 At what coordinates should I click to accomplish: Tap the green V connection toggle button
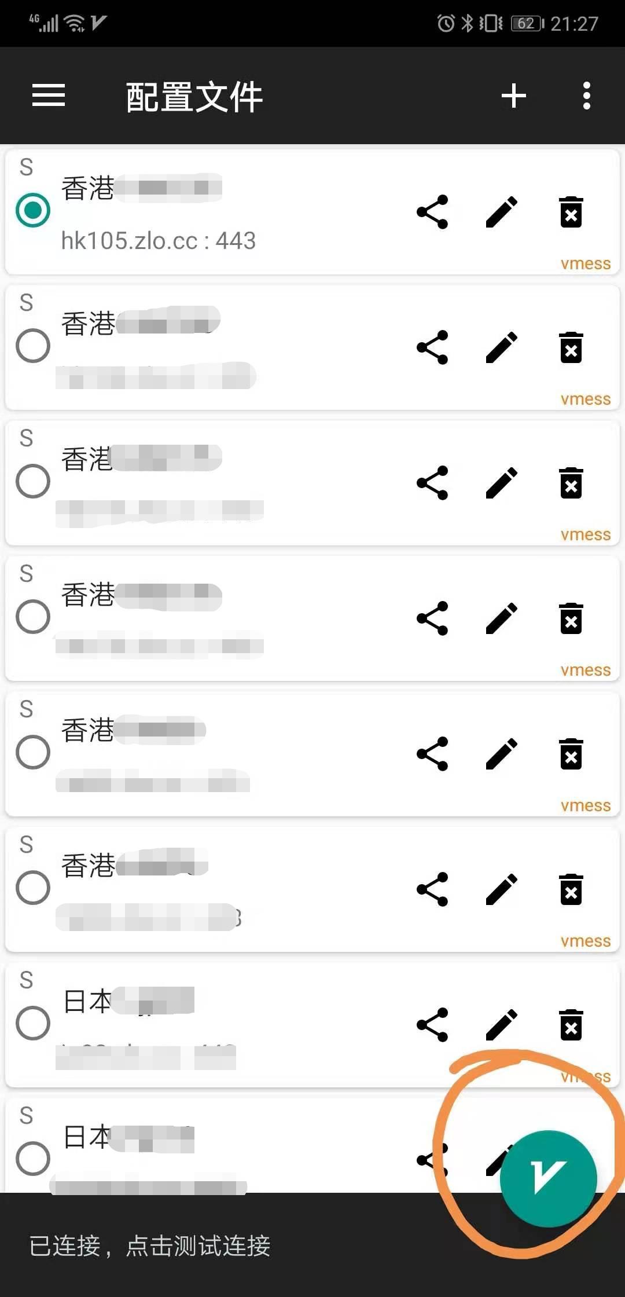click(547, 1178)
